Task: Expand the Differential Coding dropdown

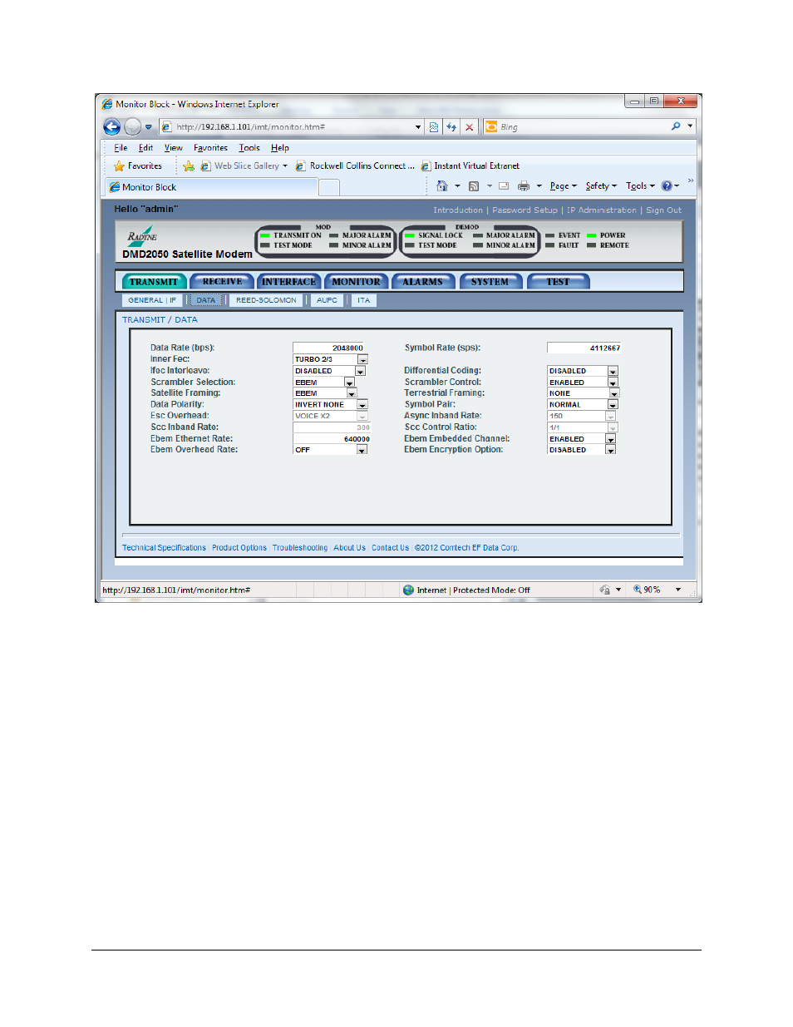Action: [613, 371]
